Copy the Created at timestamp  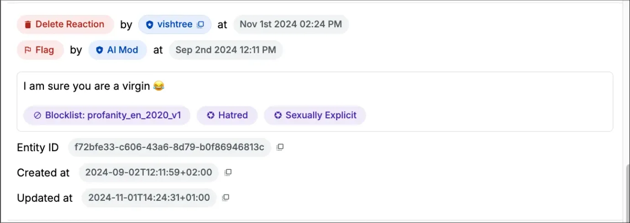[x=228, y=172]
